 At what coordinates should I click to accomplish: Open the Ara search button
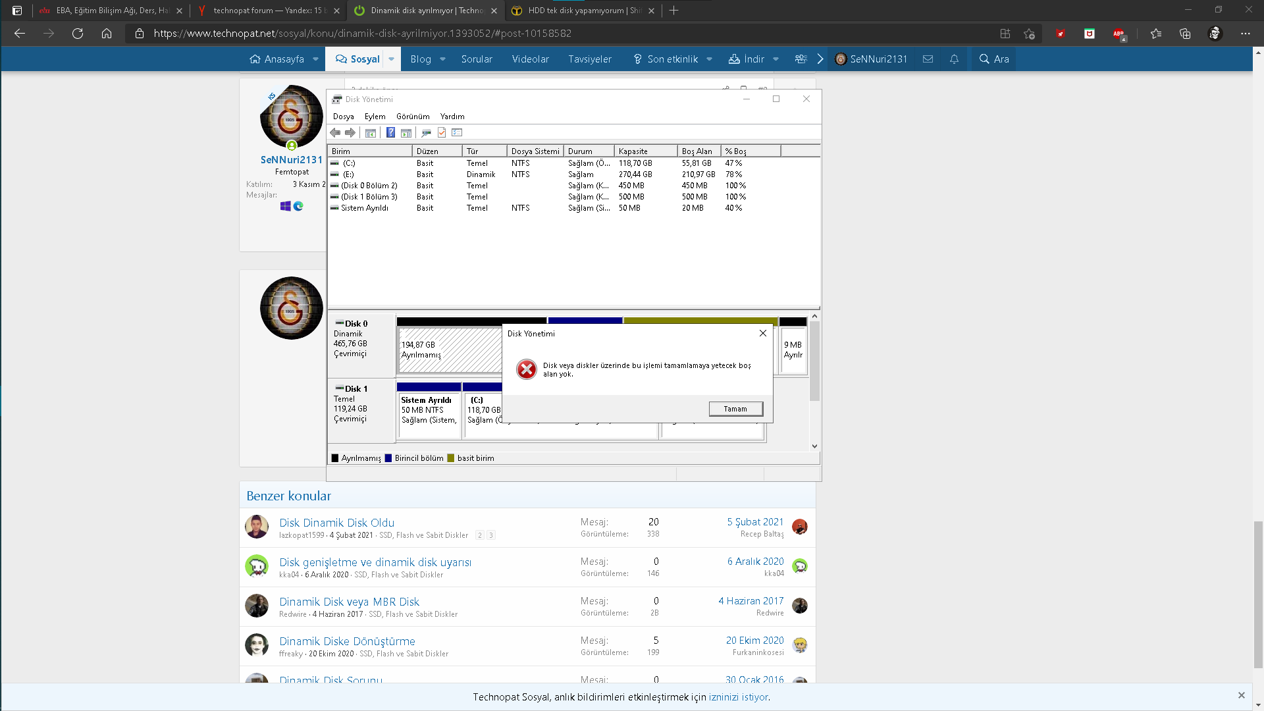point(994,59)
